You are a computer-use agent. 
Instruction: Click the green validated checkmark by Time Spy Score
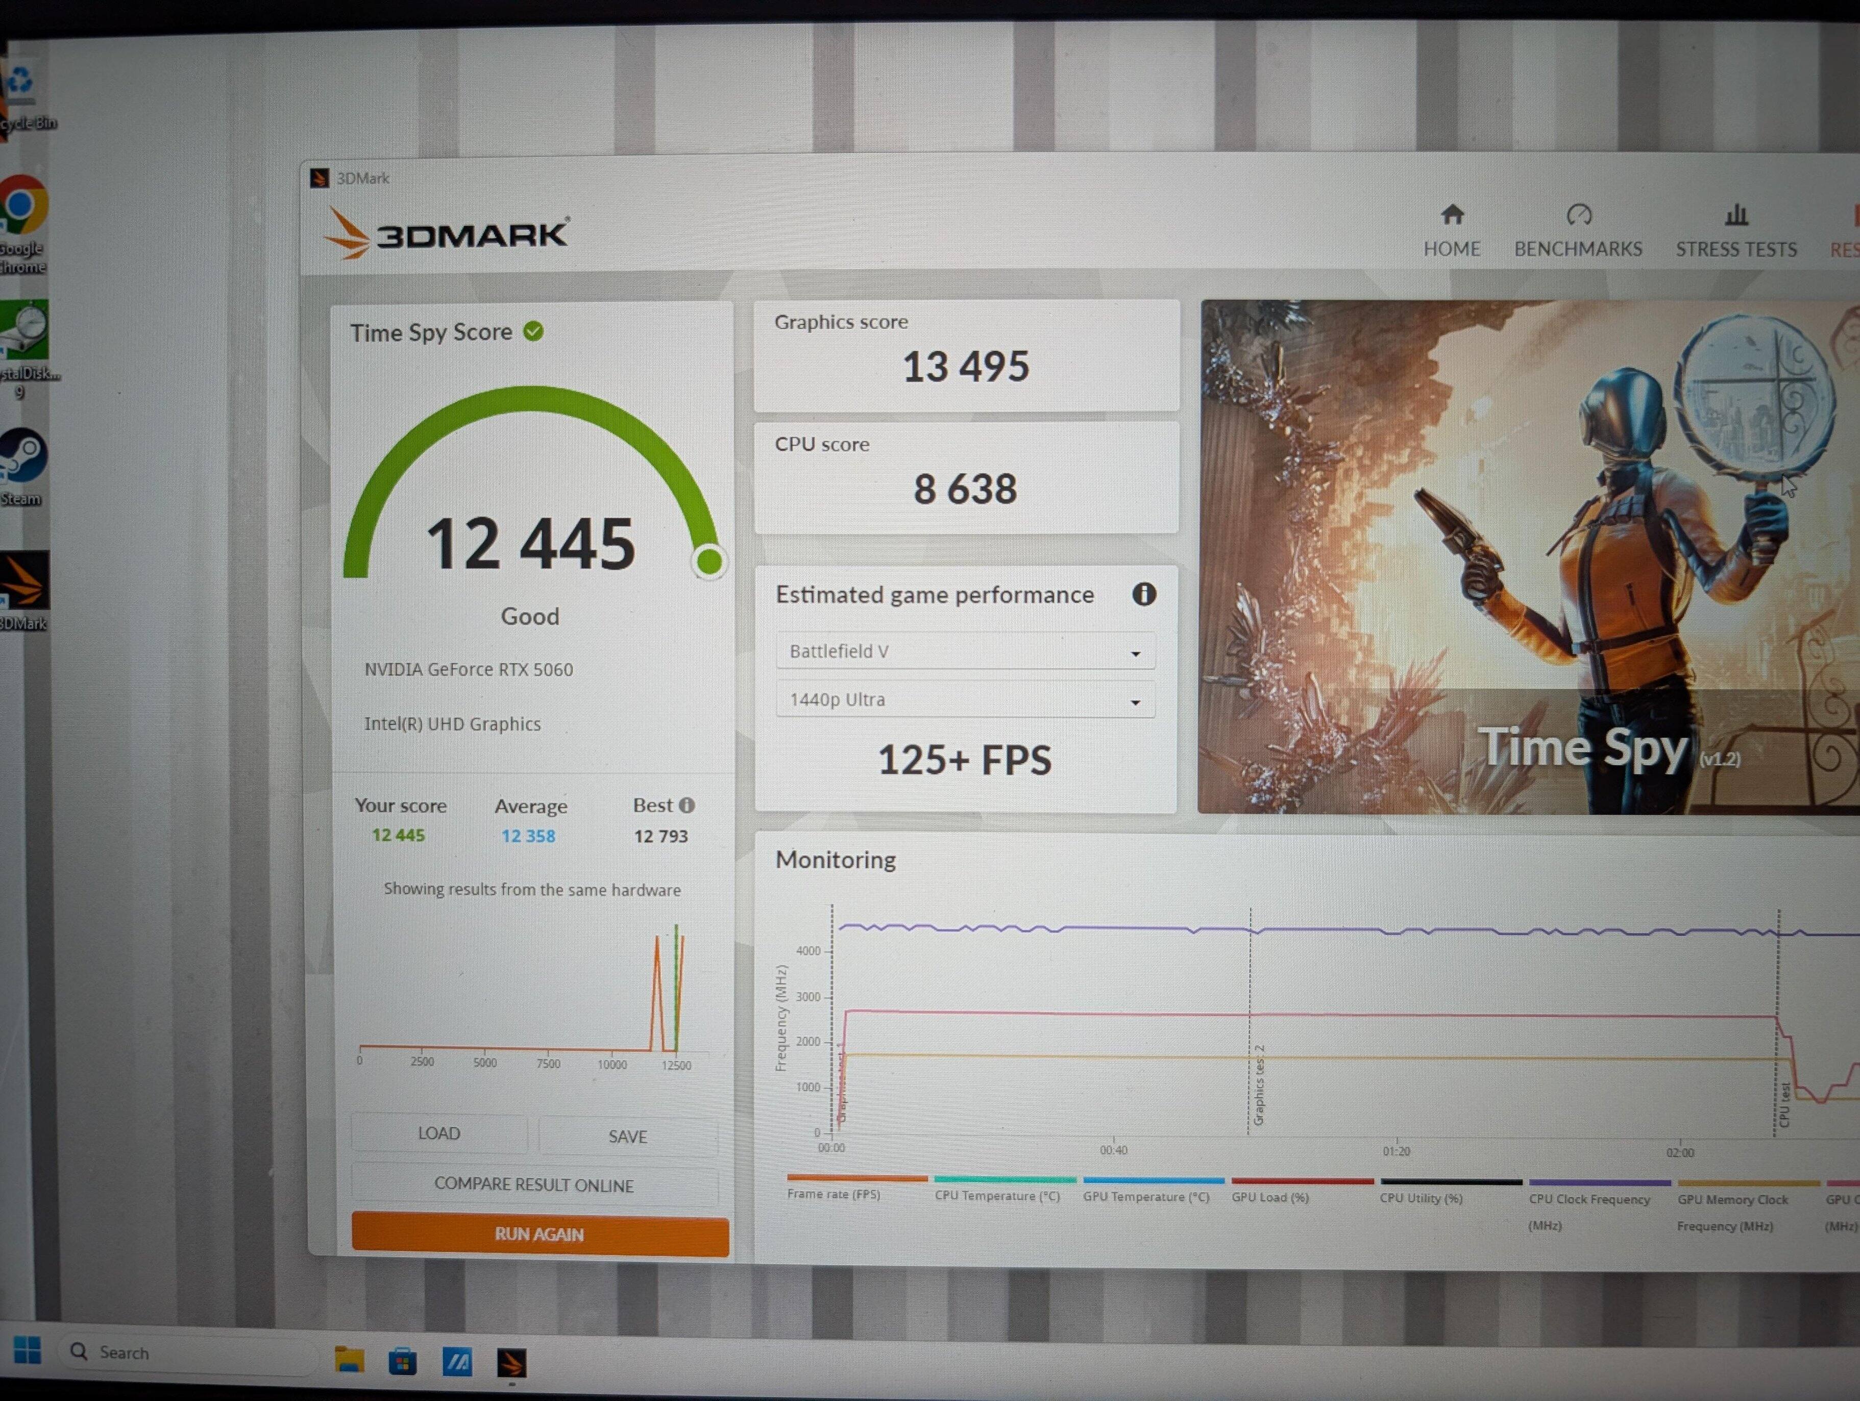[533, 331]
